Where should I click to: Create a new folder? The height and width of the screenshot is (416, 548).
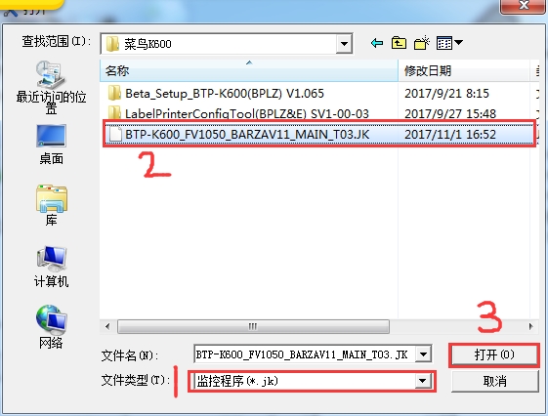coord(421,43)
